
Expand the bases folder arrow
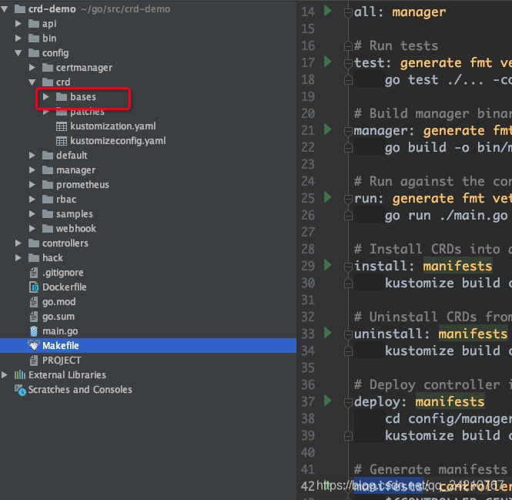[x=46, y=97]
